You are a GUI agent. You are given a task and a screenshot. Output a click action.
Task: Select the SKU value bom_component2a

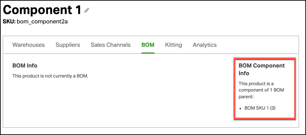click(x=42, y=22)
